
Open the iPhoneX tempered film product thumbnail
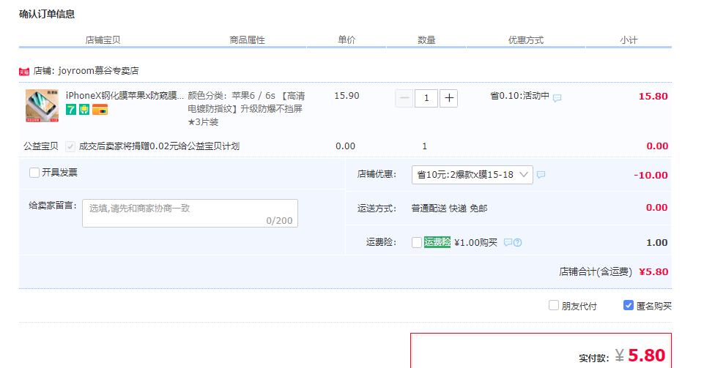point(42,106)
